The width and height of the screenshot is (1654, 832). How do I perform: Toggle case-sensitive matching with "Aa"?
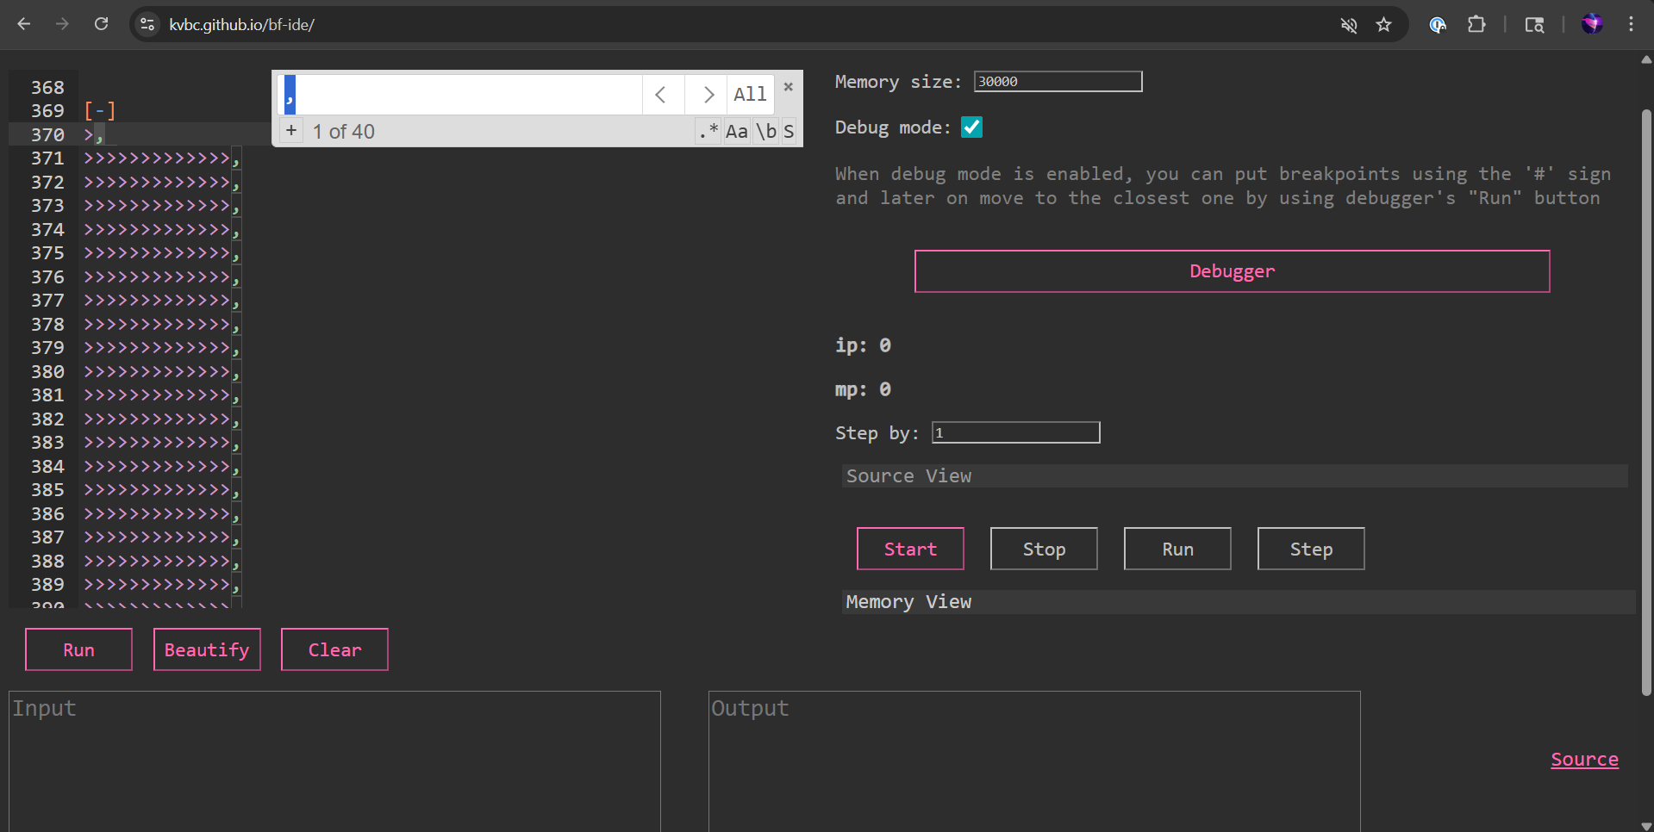[736, 131]
